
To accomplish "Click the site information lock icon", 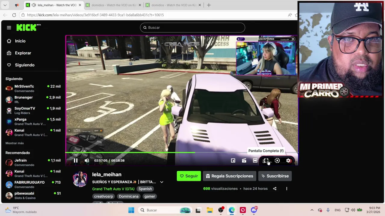I will click(x=23, y=15).
